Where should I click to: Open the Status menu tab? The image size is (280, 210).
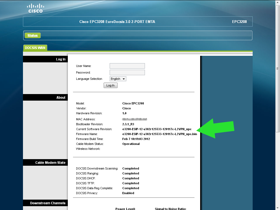click(x=33, y=35)
